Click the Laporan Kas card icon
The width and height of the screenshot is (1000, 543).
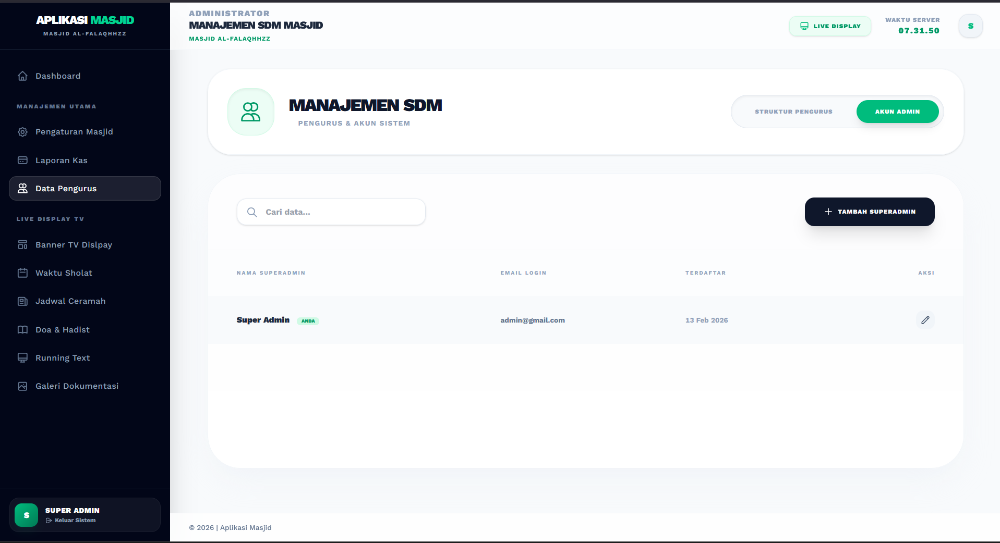(x=22, y=161)
